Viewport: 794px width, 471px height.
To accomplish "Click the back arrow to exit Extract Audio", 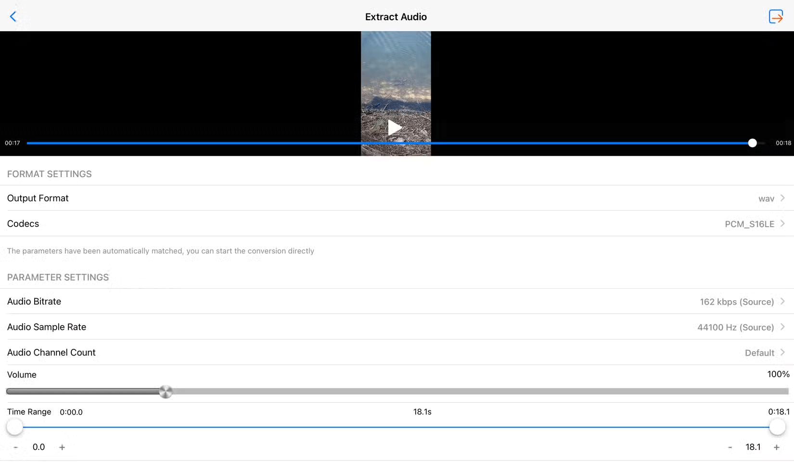I will click(13, 16).
